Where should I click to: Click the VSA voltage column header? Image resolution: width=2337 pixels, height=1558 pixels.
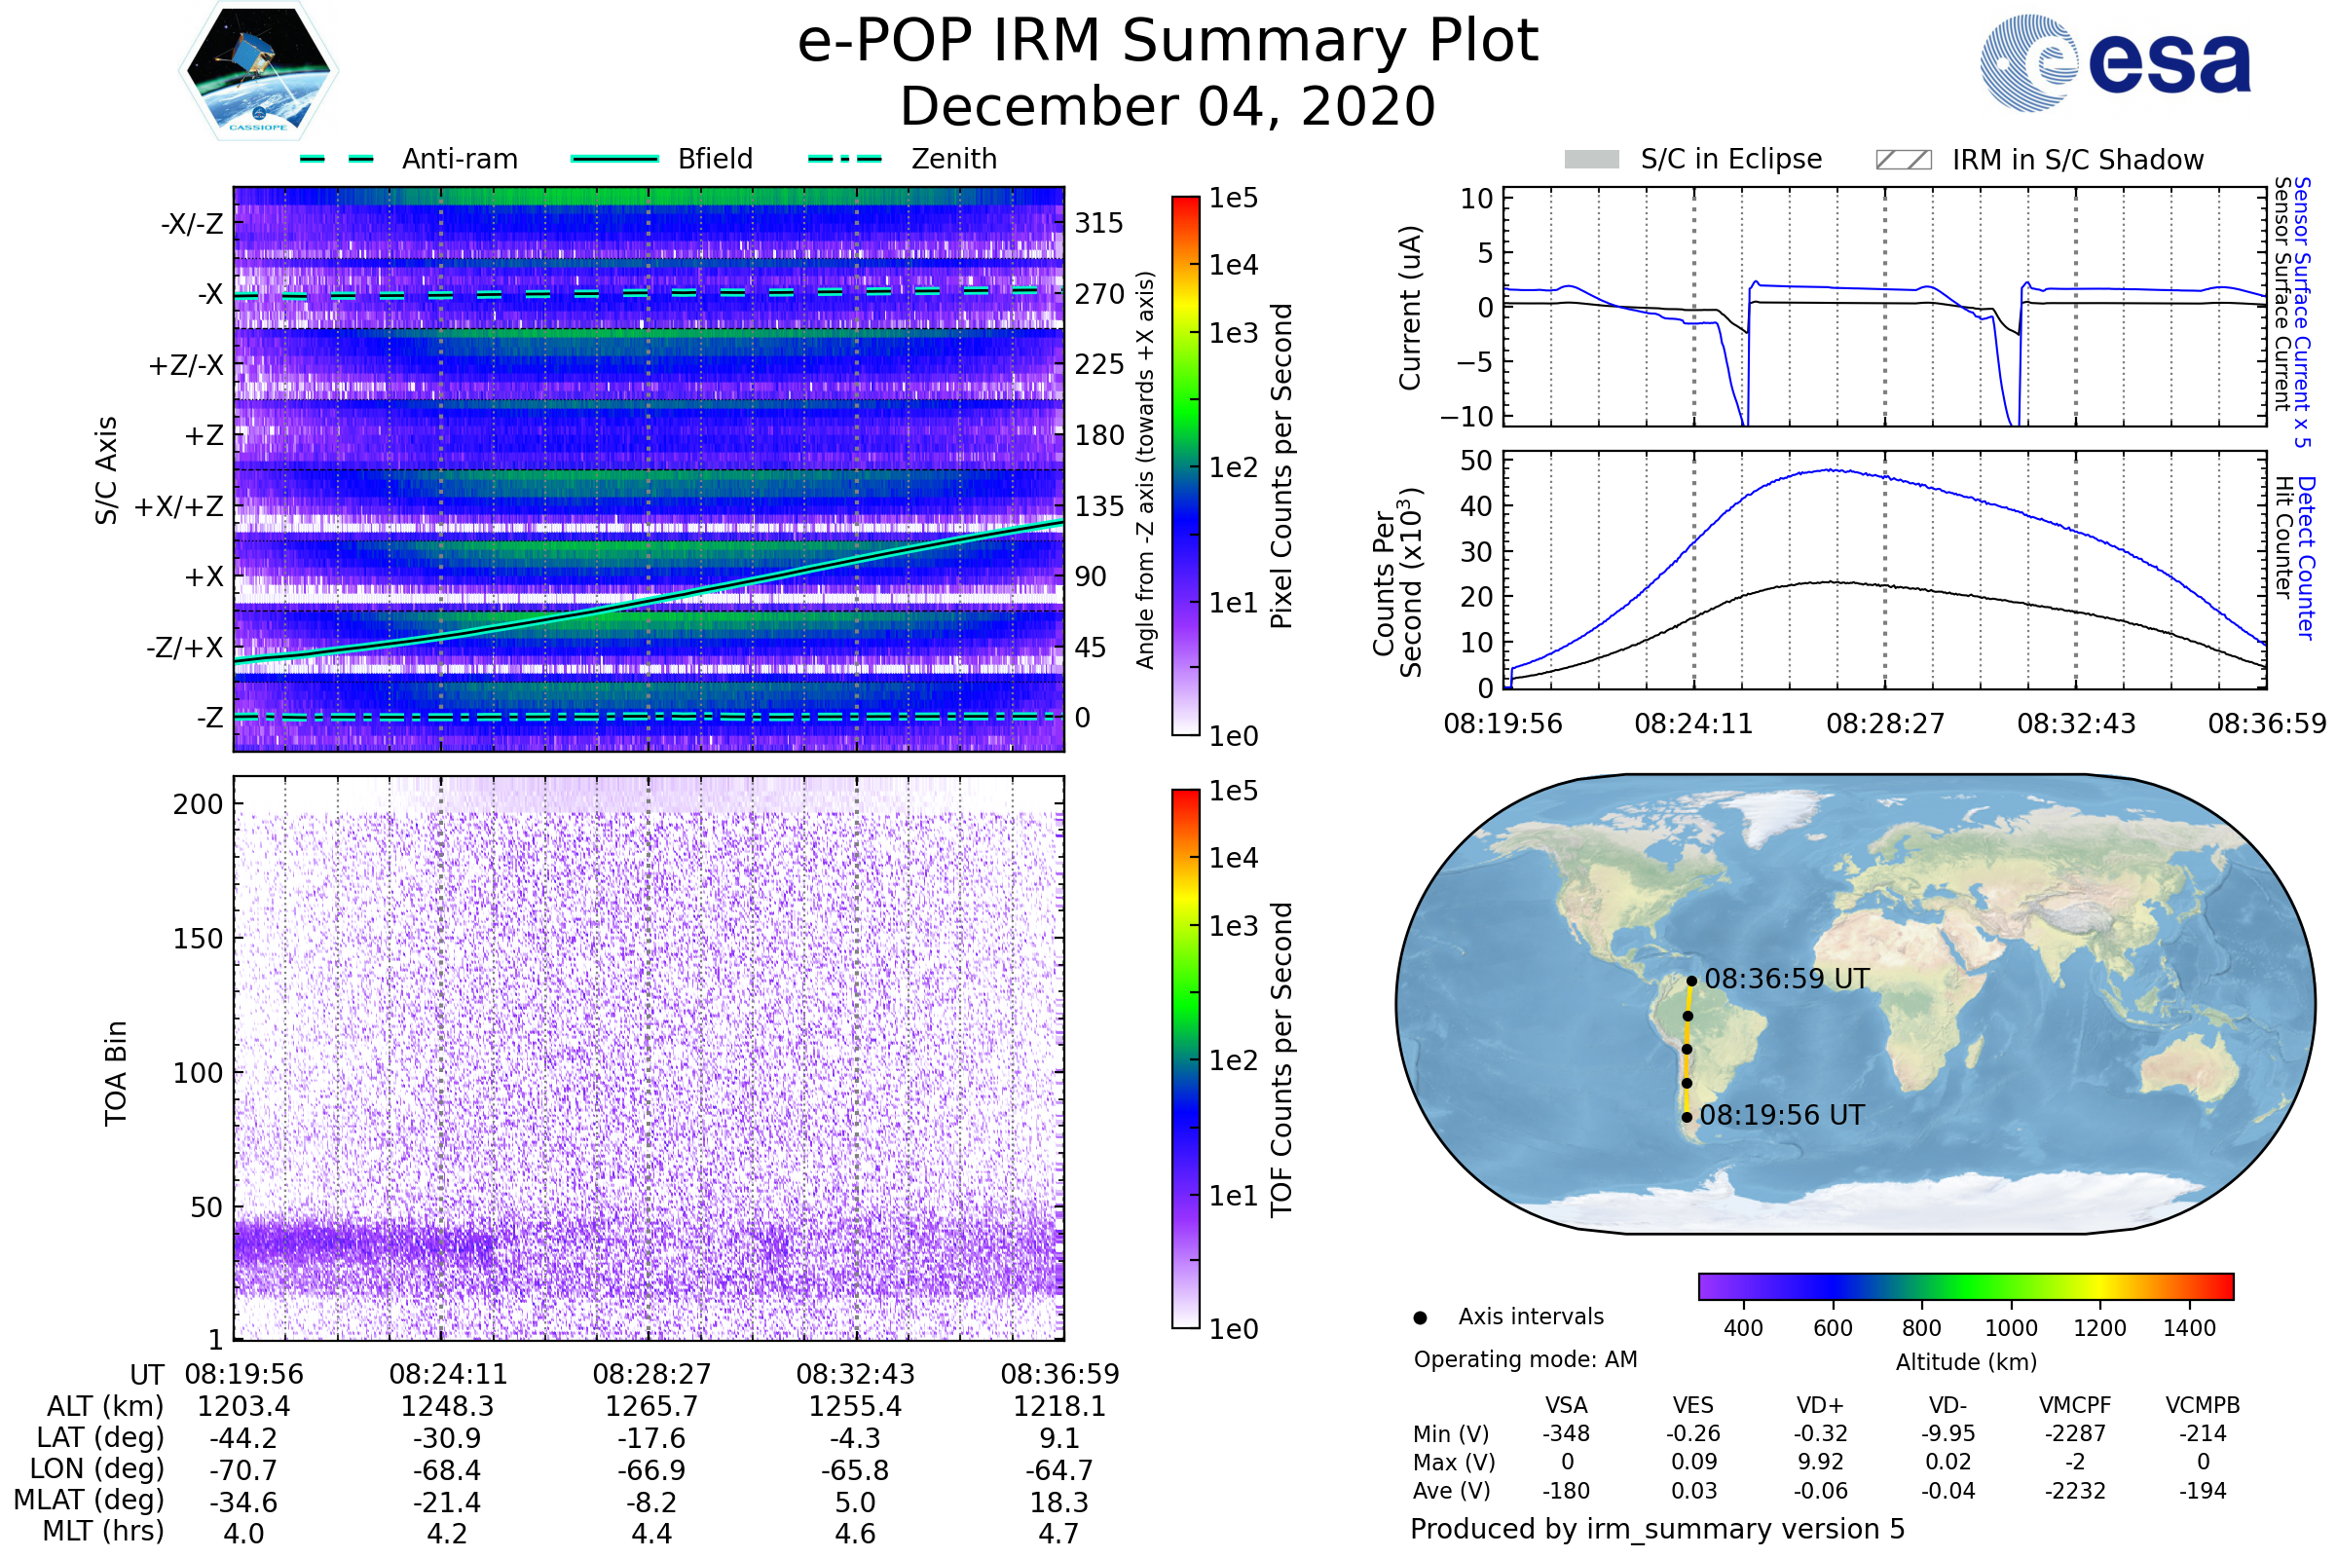point(1566,1405)
